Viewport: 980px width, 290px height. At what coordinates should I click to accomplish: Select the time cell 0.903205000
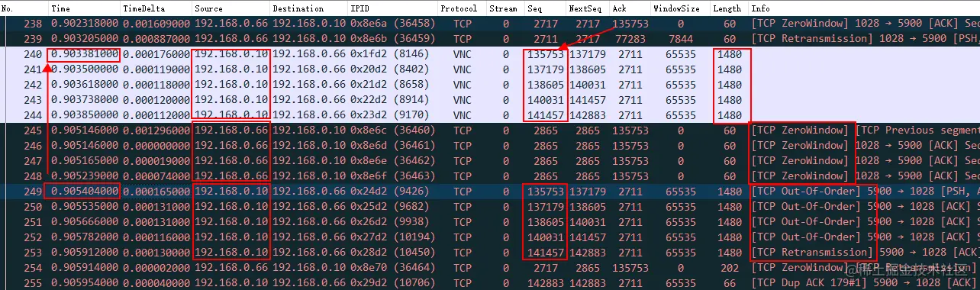coord(84,39)
